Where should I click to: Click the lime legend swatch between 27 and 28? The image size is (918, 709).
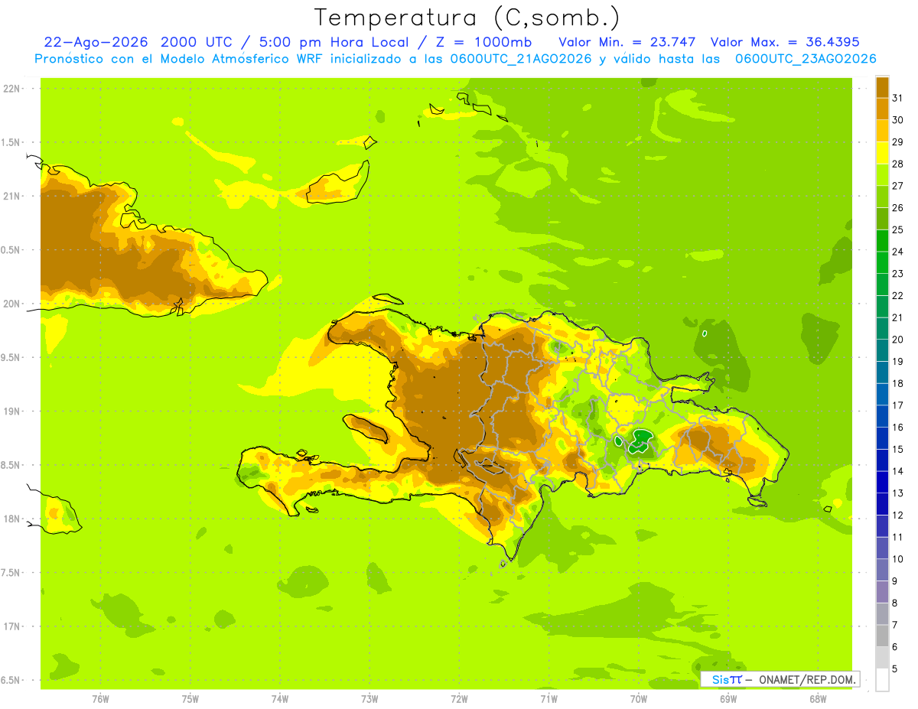(x=882, y=175)
